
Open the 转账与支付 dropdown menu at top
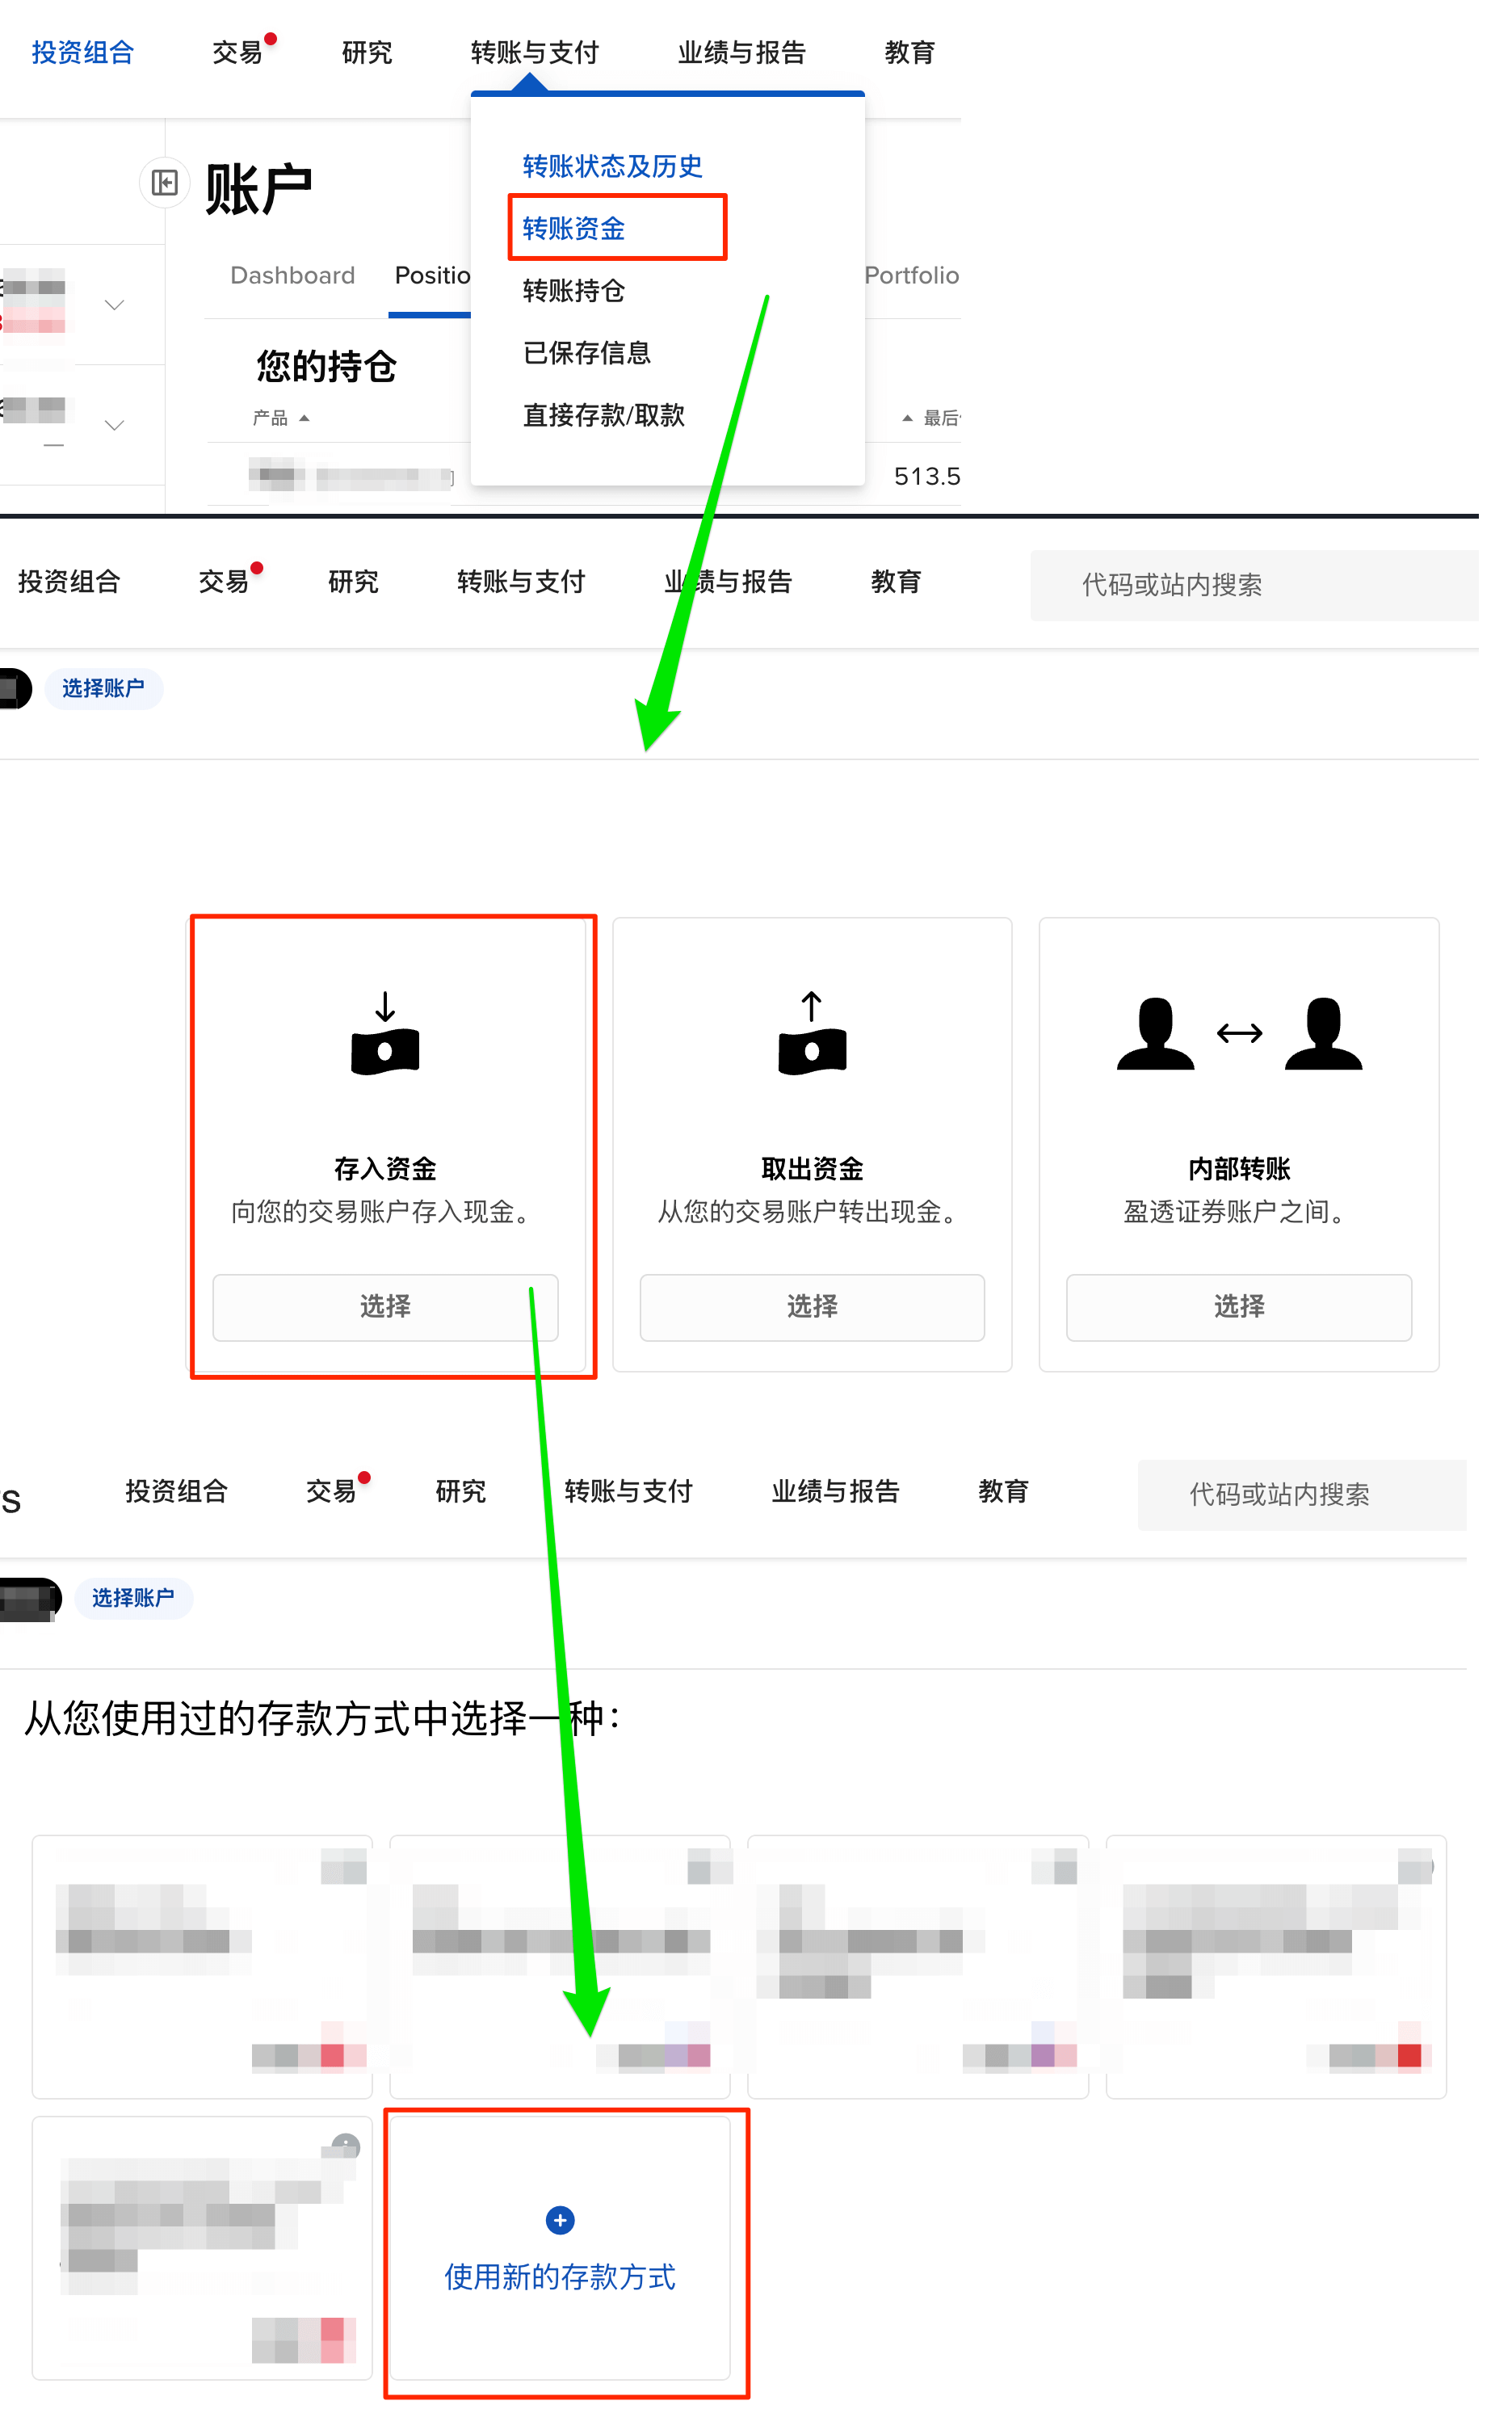[x=534, y=52]
